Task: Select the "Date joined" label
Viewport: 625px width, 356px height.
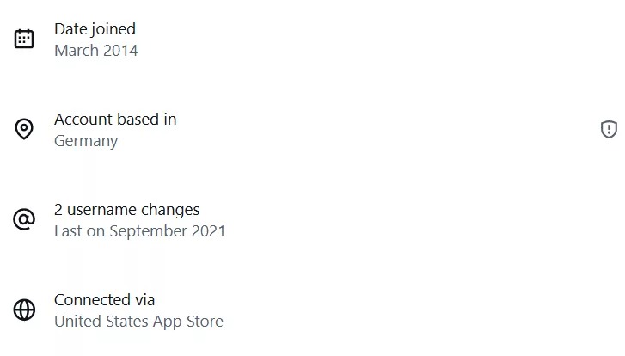Action: [95, 29]
